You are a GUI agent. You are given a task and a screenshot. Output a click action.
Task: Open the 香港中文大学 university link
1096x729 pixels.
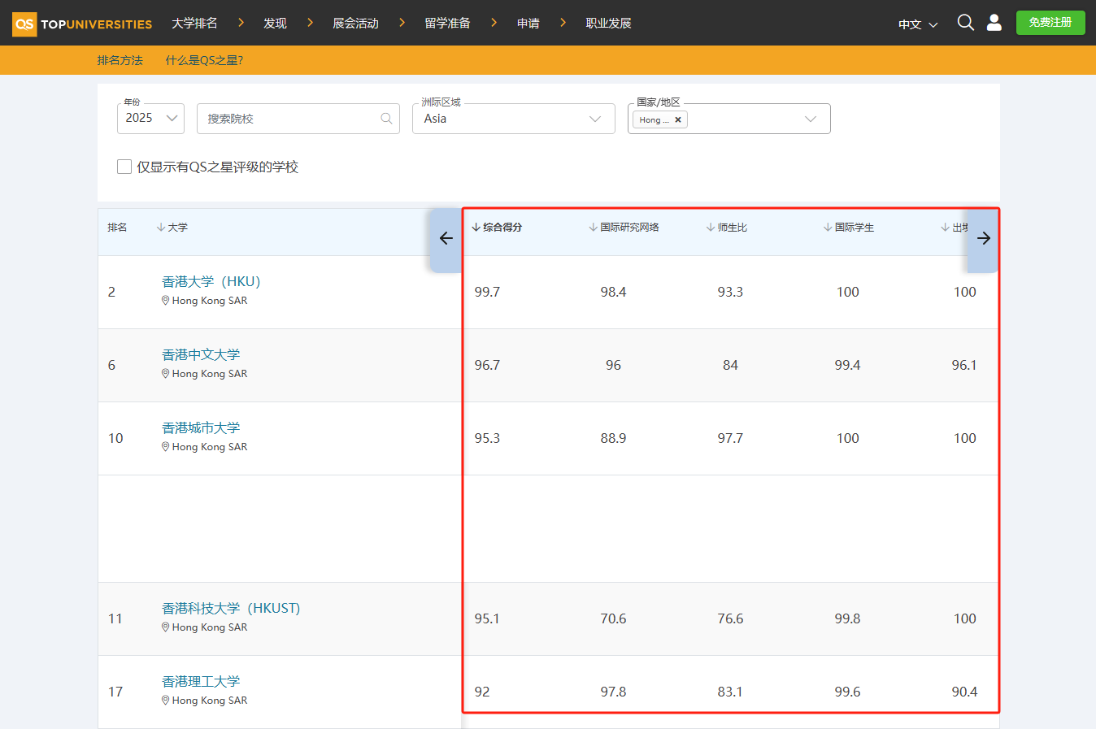tap(201, 354)
